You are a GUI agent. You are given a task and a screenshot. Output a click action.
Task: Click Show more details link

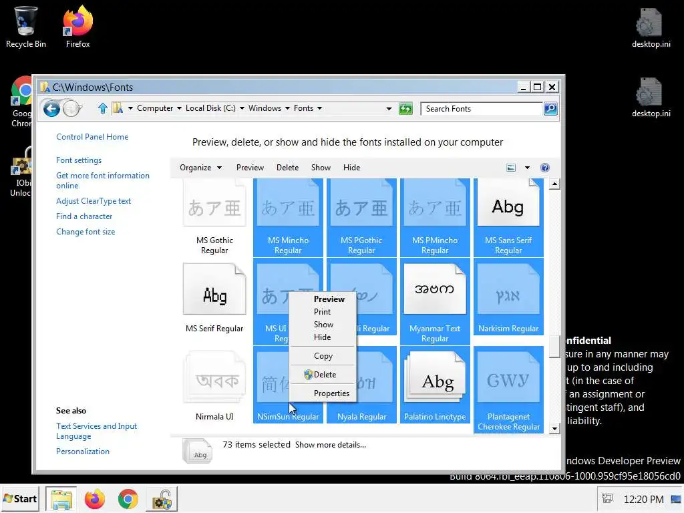[x=330, y=444]
